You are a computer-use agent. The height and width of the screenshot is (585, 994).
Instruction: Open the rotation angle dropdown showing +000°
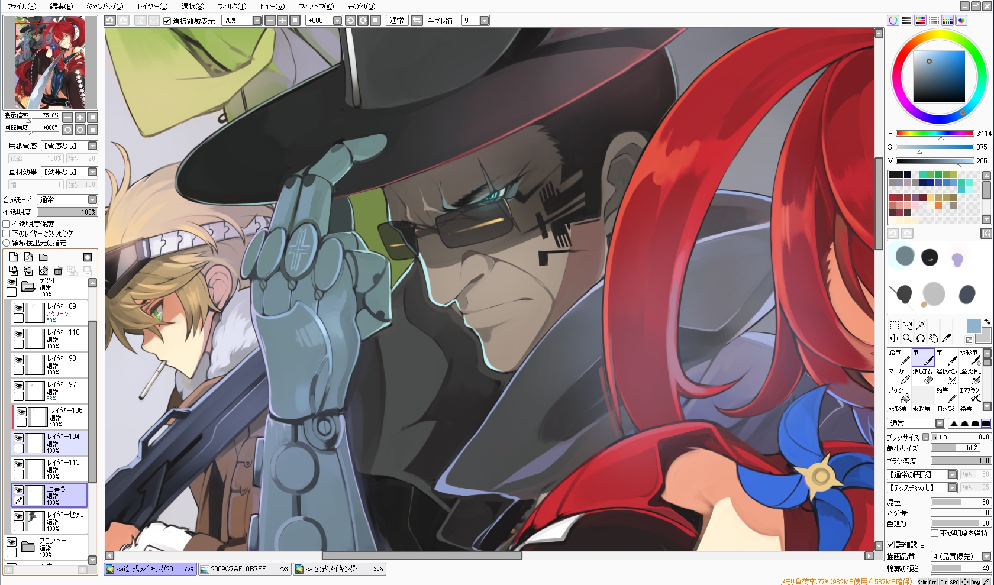[x=337, y=21]
